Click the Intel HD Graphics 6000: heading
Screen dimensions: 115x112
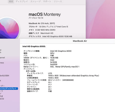[x=34, y=46]
